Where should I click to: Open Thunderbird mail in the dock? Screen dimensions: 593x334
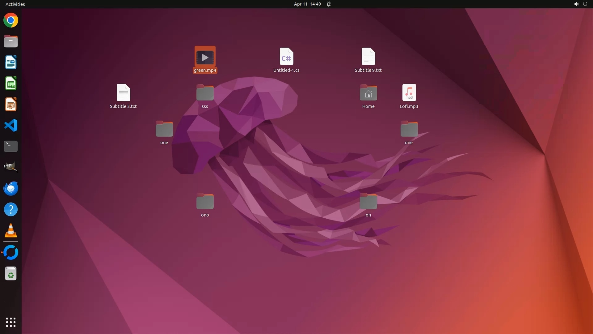point(11,188)
